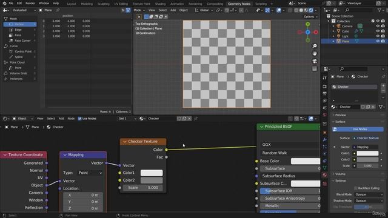Viewport: 388px width, 218px height.
Task: Open the Shadow Mode Opaque dropdown
Action: point(369,200)
